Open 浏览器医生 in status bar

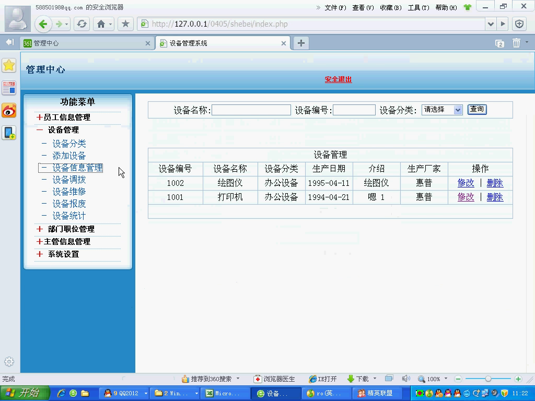point(275,379)
